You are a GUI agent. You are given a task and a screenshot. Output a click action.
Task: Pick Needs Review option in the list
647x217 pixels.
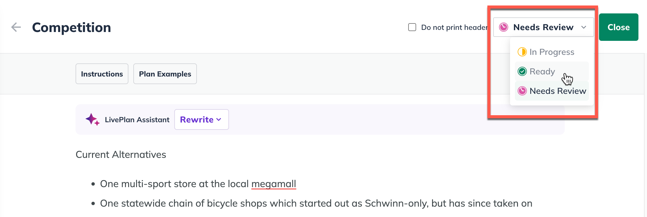click(552, 91)
